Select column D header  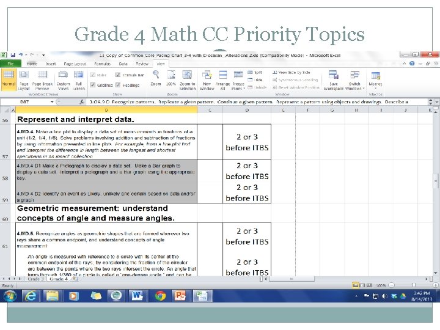[247, 110]
